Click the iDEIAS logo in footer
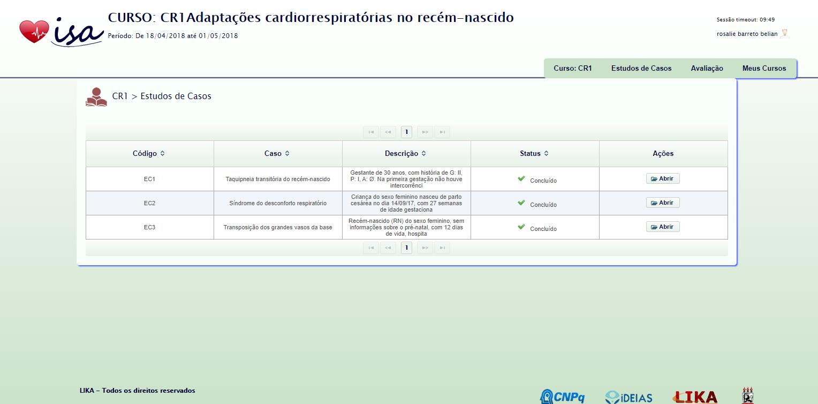Viewport: 818px width, 404px height. pyautogui.click(x=628, y=397)
